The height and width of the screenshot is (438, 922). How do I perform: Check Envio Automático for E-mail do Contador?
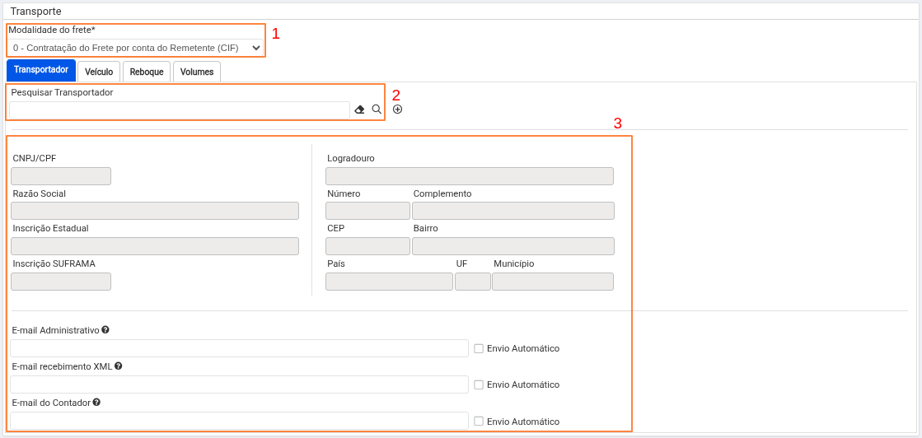pyautogui.click(x=479, y=422)
